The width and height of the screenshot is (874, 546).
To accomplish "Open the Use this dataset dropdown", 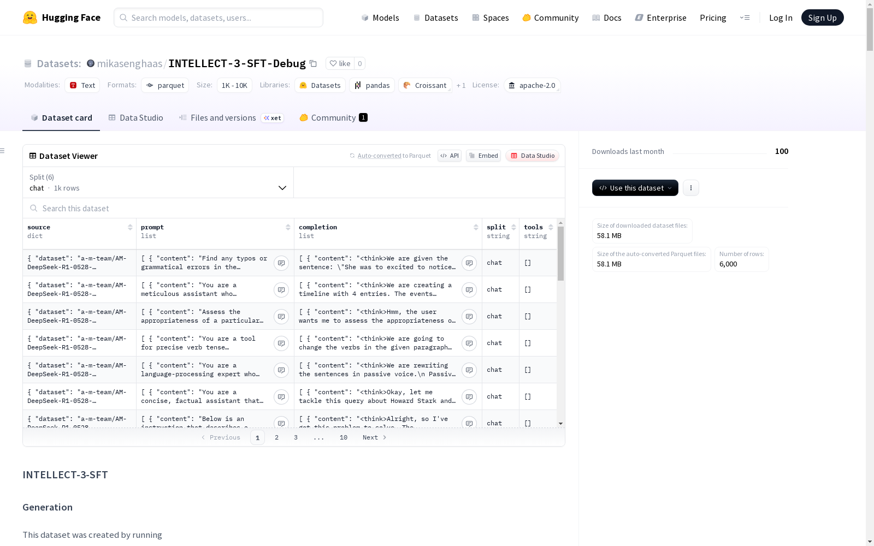I will click(635, 188).
